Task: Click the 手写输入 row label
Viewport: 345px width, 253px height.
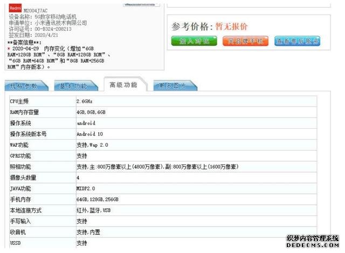Action: tap(20, 221)
